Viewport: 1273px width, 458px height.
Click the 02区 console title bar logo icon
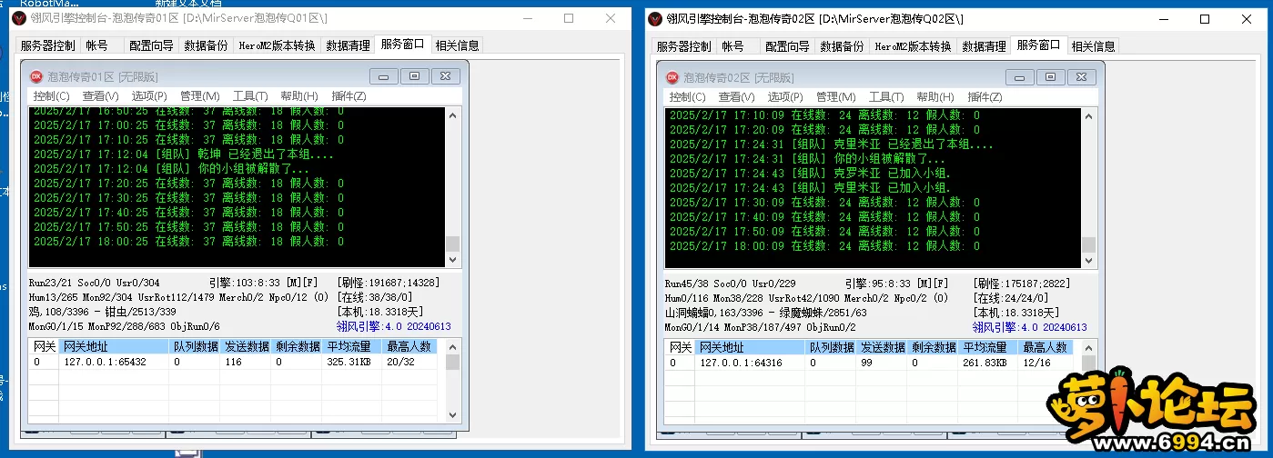[654, 18]
